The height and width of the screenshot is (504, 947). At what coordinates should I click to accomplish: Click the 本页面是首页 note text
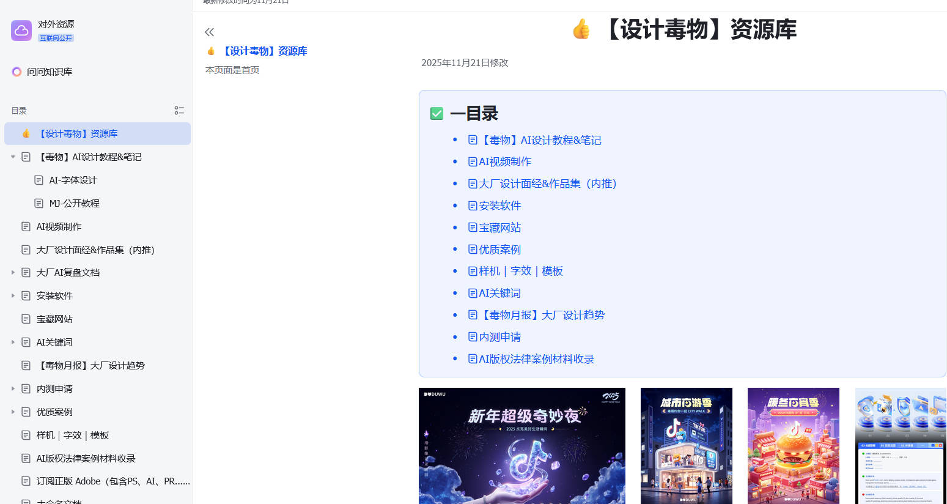[232, 70]
